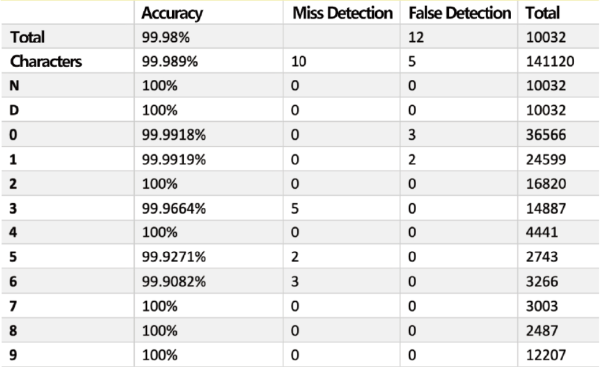
Task: Click the 99.98% accuracy cell
Action: click(x=165, y=38)
